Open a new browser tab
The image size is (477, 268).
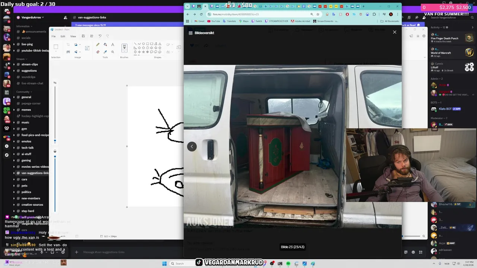coord(363,6)
